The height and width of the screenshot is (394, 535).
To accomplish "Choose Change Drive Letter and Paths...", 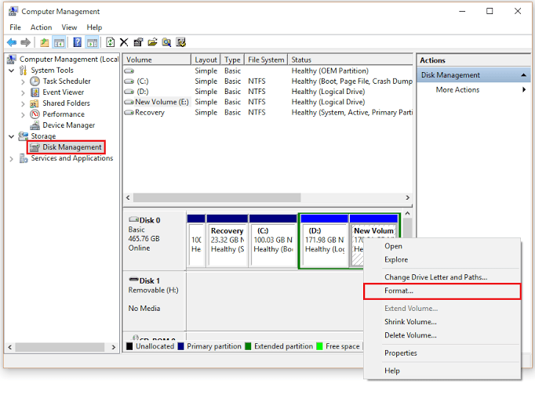I will [442, 277].
